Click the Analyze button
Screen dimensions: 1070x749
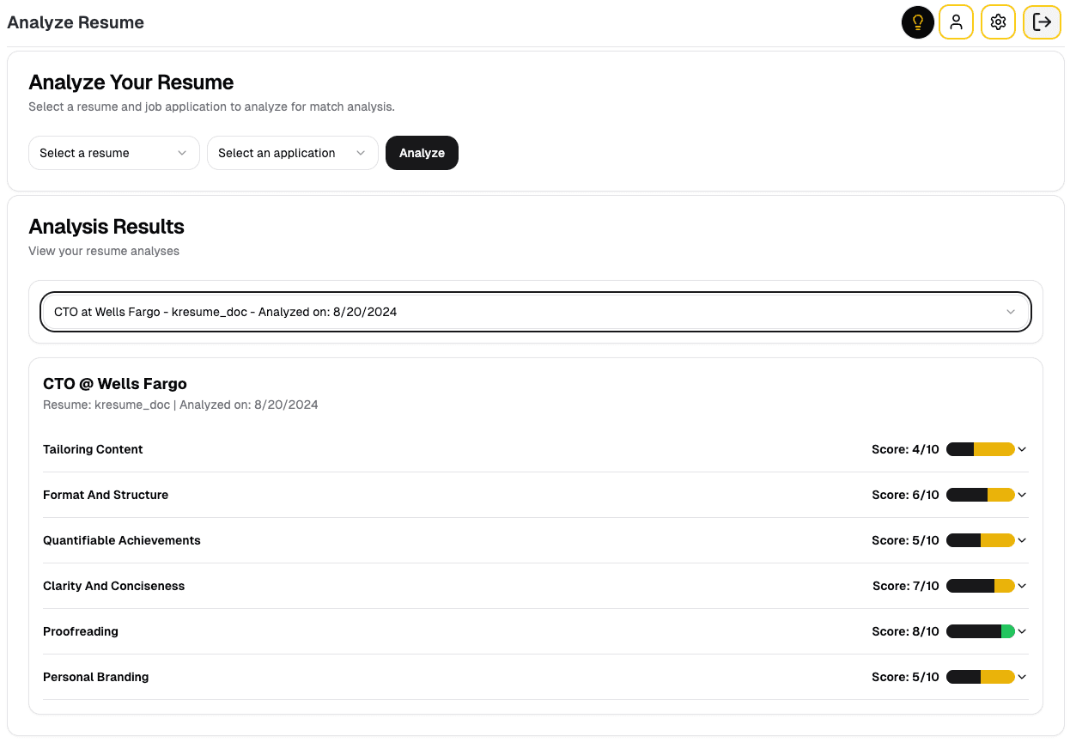[422, 153]
